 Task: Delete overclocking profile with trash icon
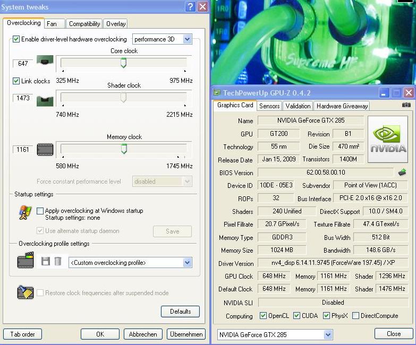58,262
